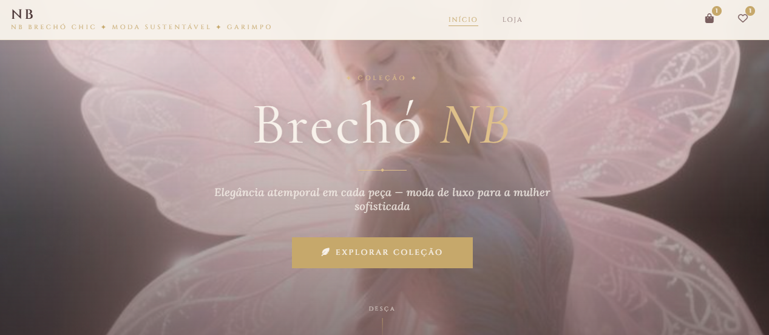Click the sparkle between Chic and Moda

104,27
